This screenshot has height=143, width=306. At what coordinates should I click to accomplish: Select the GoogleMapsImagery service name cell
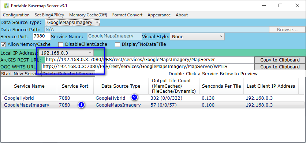click(x=27, y=105)
